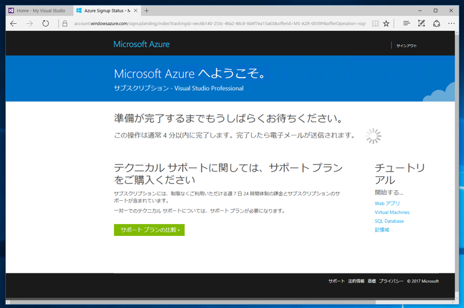Click the プライバシー footer link

pyautogui.click(x=391, y=281)
